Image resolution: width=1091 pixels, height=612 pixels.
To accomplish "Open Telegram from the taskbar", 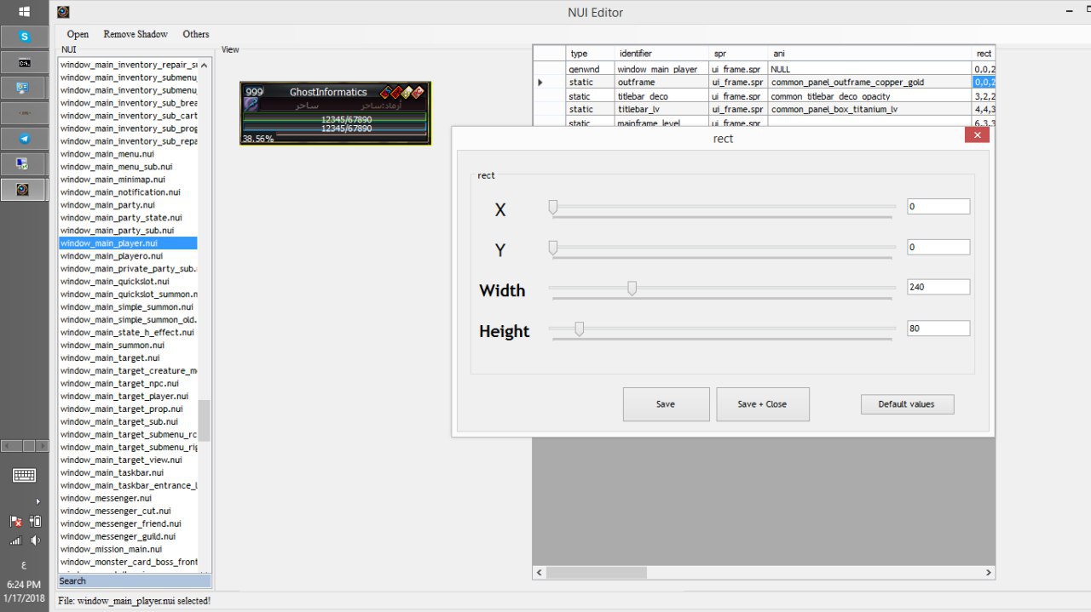I will point(25,137).
